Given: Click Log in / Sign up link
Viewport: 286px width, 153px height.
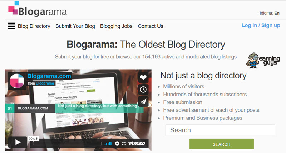Looking at the screenshot, I should click(x=261, y=25).
